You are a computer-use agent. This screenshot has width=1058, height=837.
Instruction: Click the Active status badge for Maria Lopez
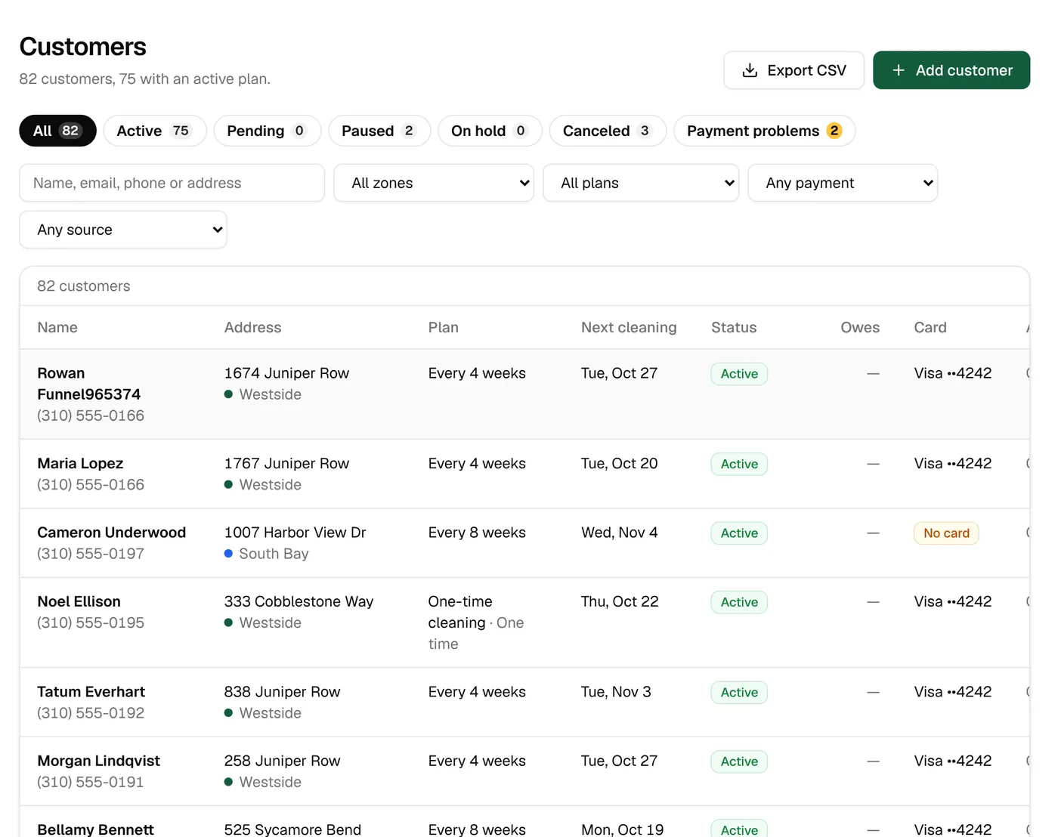coord(739,464)
